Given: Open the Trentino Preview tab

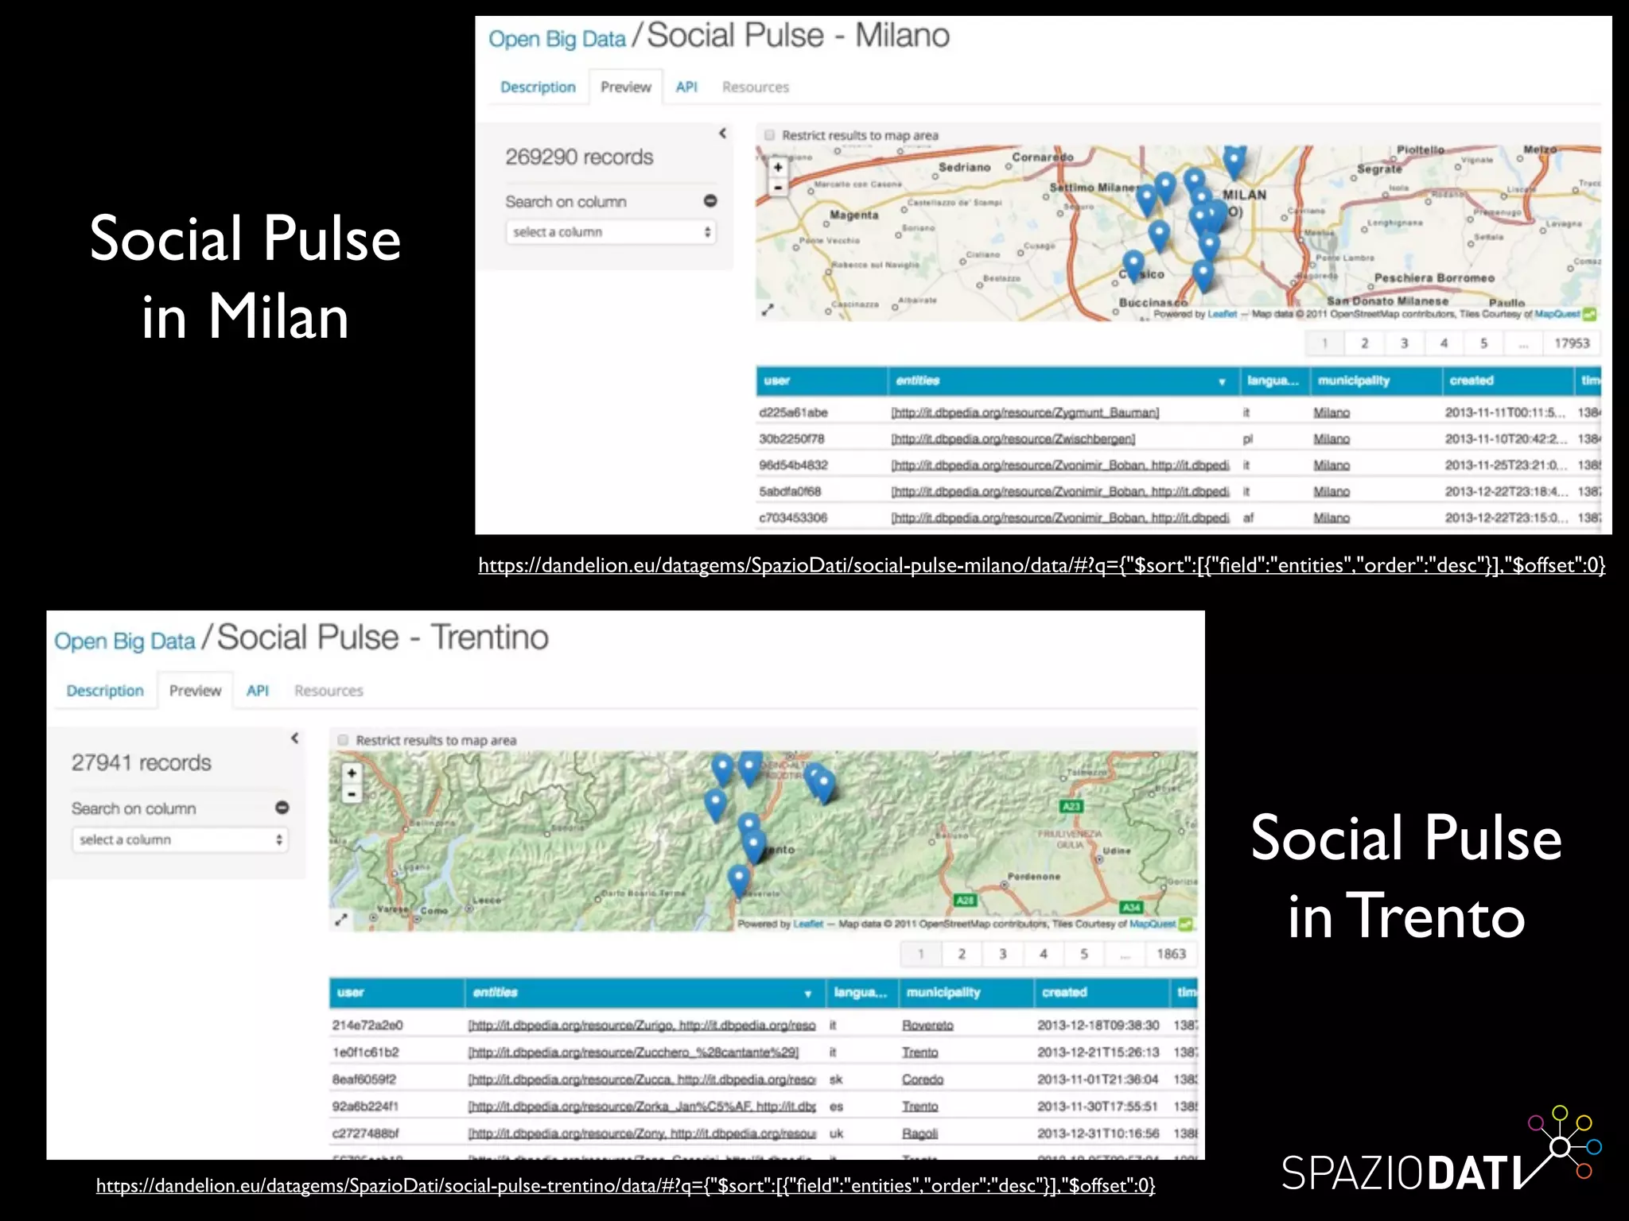Looking at the screenshot, I should click(x=195, y=691).
